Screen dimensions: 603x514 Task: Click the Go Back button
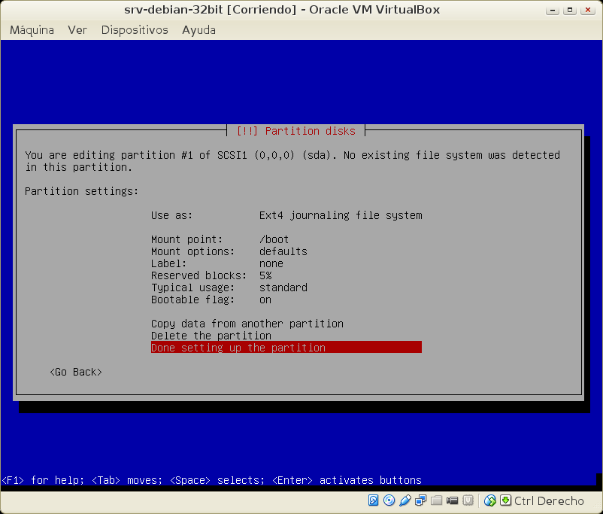click(75, 372)
